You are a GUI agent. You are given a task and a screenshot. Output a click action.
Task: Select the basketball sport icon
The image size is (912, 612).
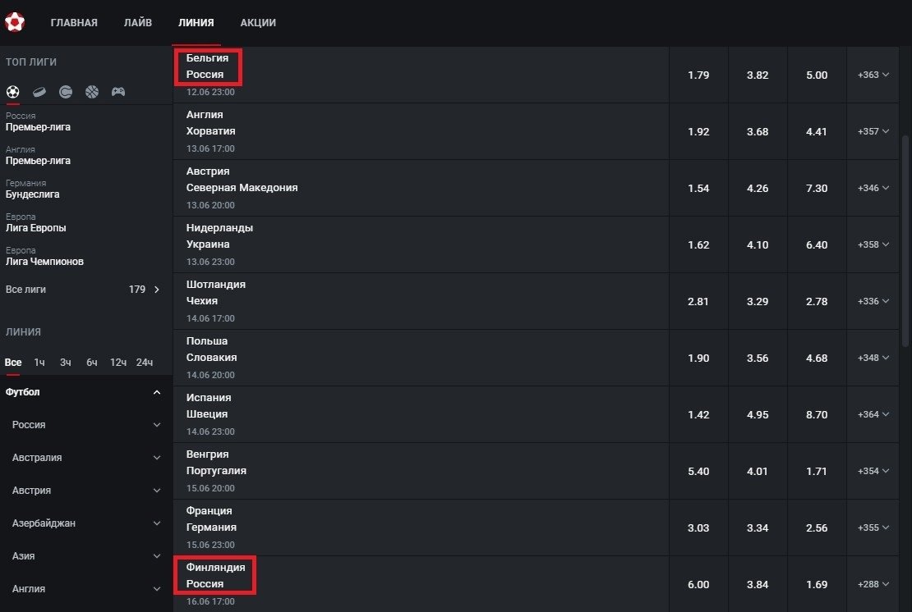pyautogui.click(x=92, y=92)
